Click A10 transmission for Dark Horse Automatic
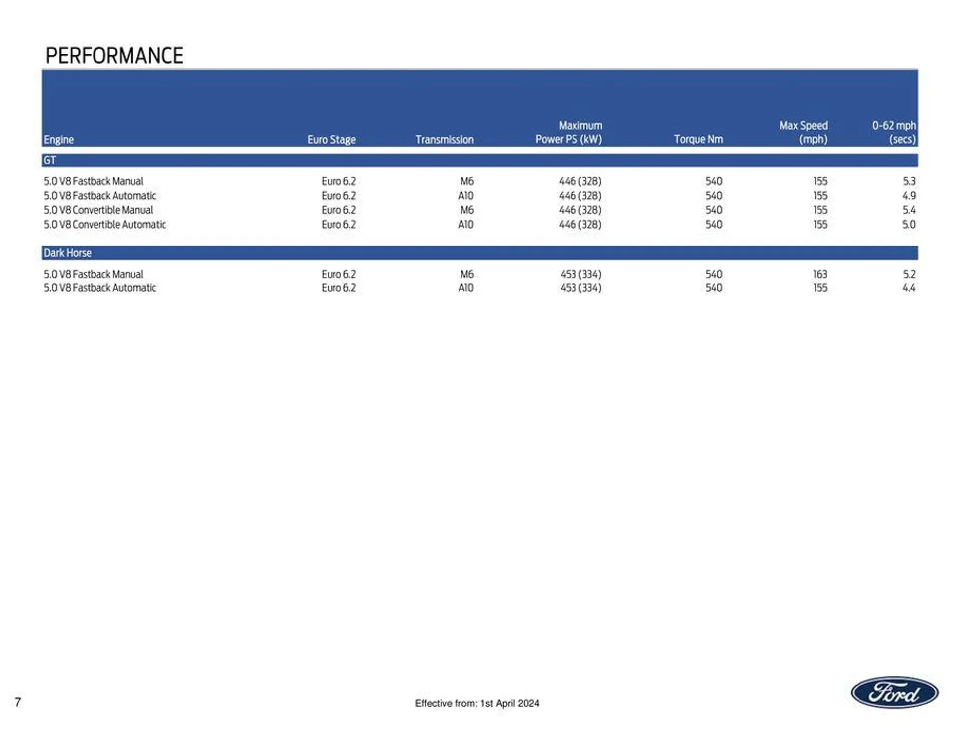Image resolution: width=955 pixels, height=737 pixels. pos(466,288)
